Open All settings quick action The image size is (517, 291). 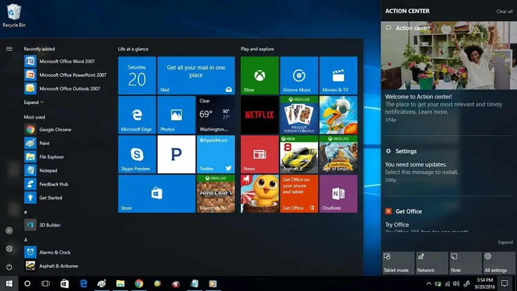[499, 263]
